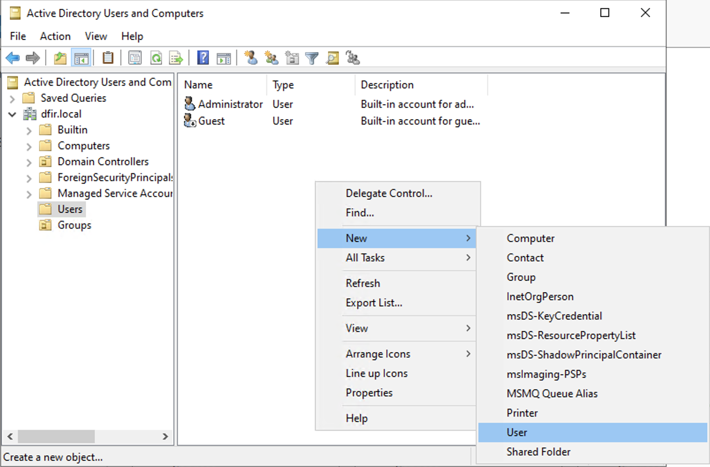Click the Export List toolbar icon

[176, 58]
